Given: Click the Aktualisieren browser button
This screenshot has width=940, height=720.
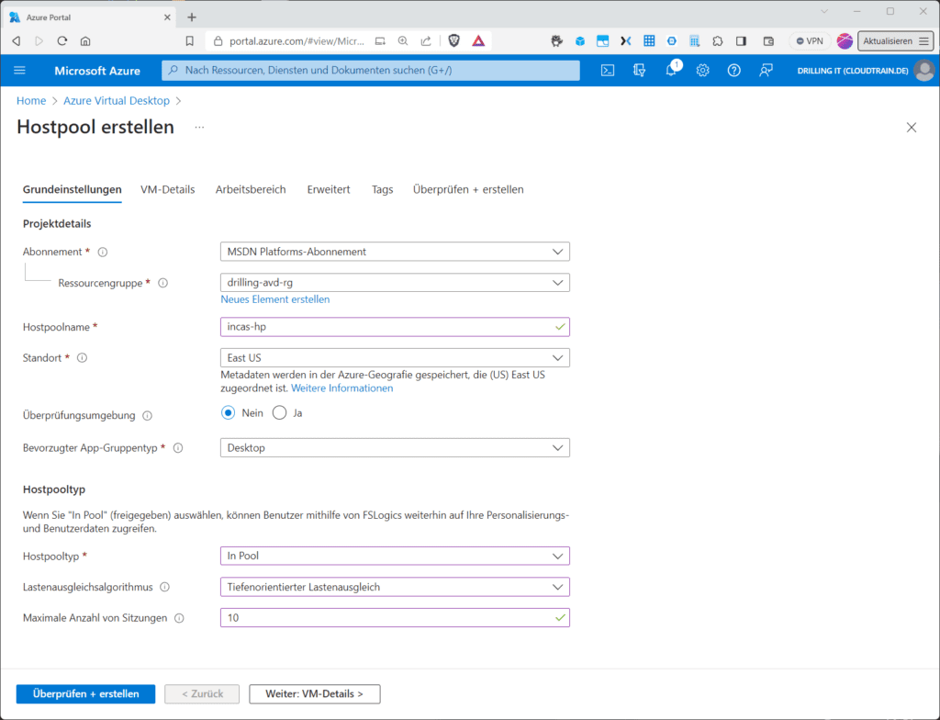Looking at the screenshot, I should [895, 40].
